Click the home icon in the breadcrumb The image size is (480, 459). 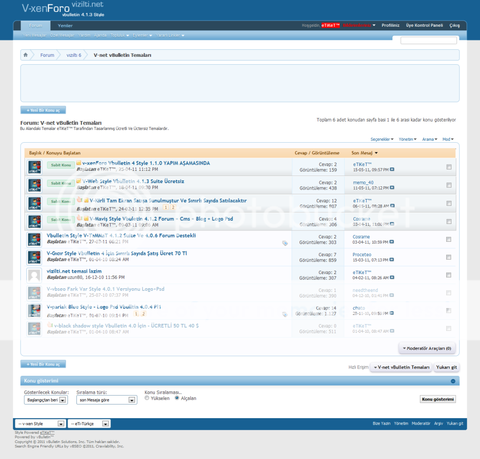[x=26, y=55]
